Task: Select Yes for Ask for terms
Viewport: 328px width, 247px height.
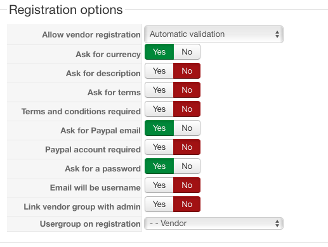Action: pyautogui.click(x=159, y=90)
